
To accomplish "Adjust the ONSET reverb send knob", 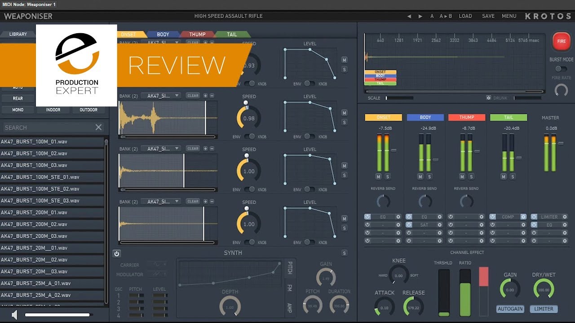I will (x=383, y=201).
